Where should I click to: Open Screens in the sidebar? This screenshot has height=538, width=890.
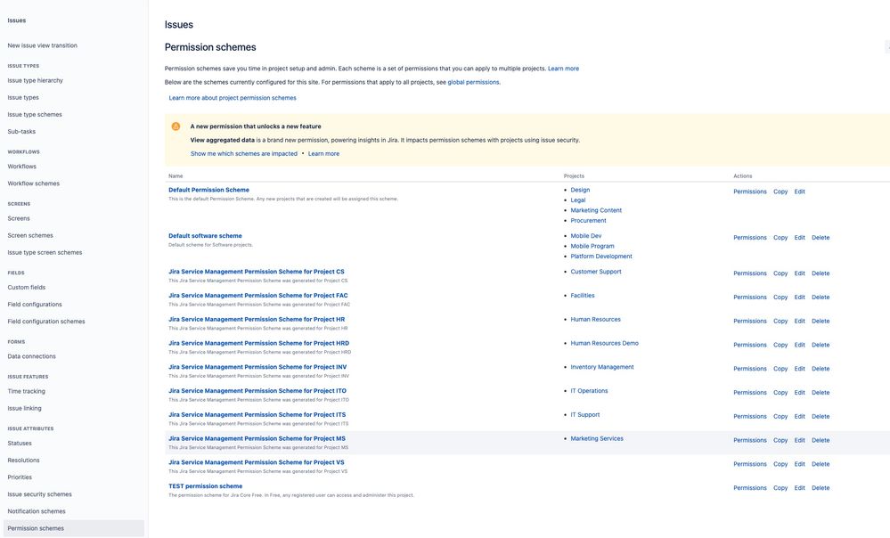(x=19, y=218)
